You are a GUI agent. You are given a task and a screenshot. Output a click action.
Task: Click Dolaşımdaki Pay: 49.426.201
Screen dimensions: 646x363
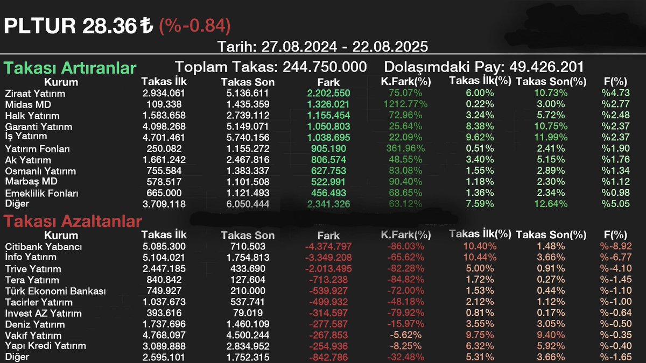click(x=484, y=67)
